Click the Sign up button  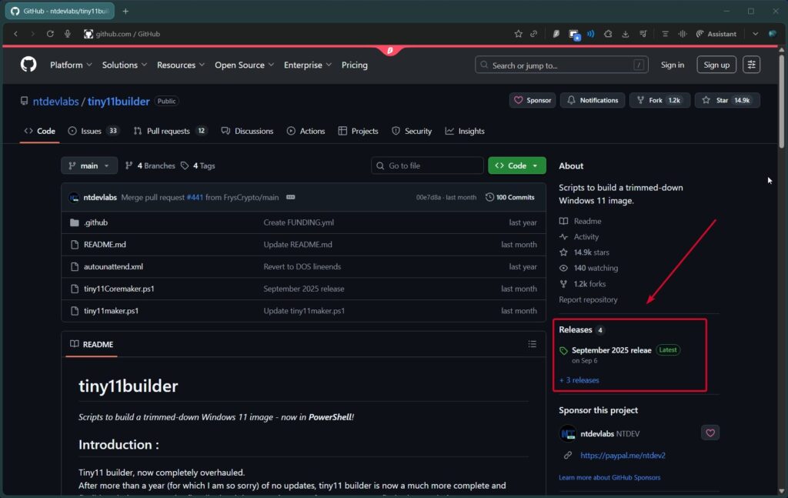point(716,65)
